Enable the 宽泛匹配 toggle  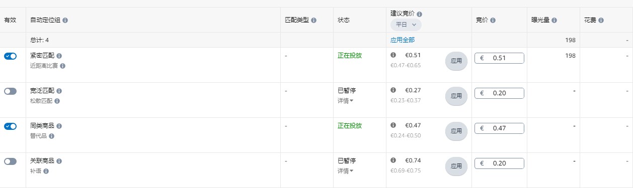click(x=10, y=91)
